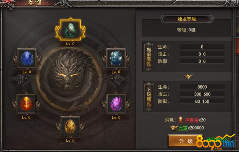This screenshot has width=239, height=152.
Task: Open the 获取途径 source link
Action: 218,139
